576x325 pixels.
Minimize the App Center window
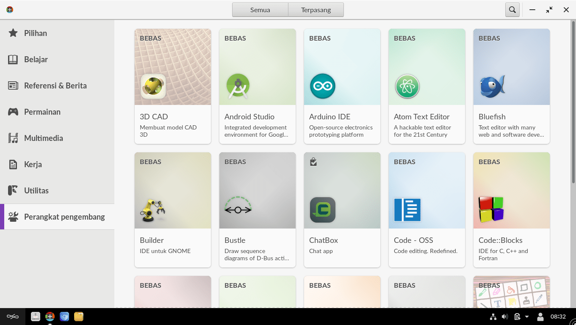[532, 10]
